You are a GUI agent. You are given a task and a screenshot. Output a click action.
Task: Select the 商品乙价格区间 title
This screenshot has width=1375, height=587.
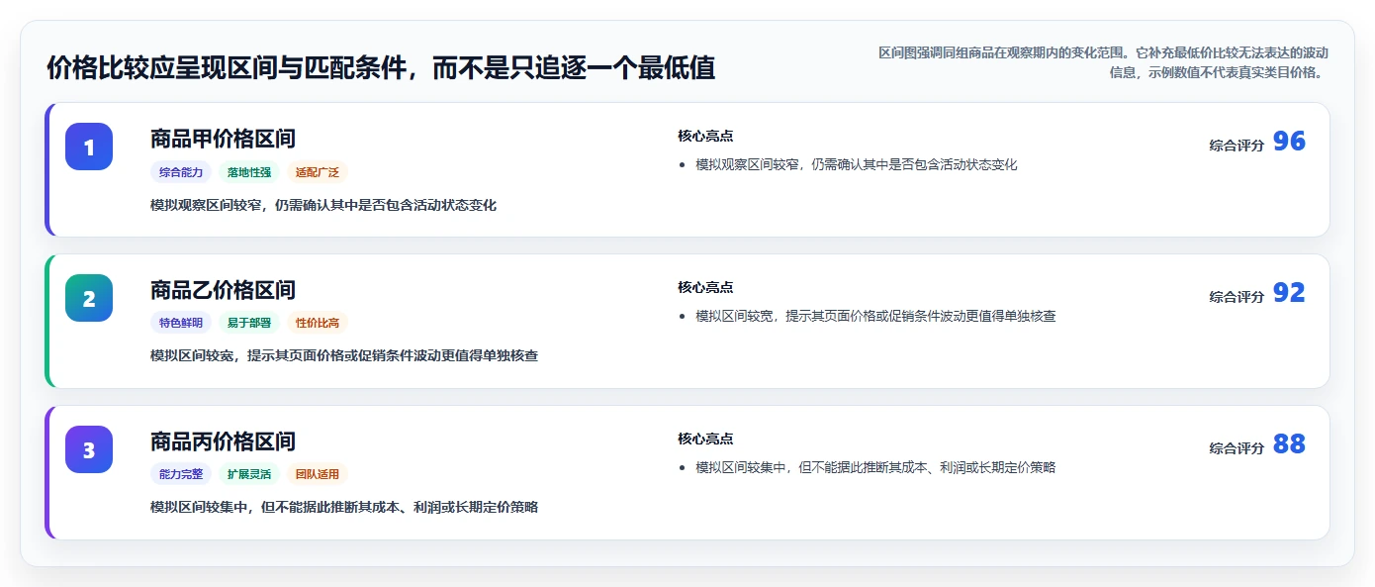pyautogui.click(x=223, y=290)
